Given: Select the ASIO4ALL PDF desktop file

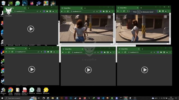Looking at the screenshot, I should (x=25, y=91).
